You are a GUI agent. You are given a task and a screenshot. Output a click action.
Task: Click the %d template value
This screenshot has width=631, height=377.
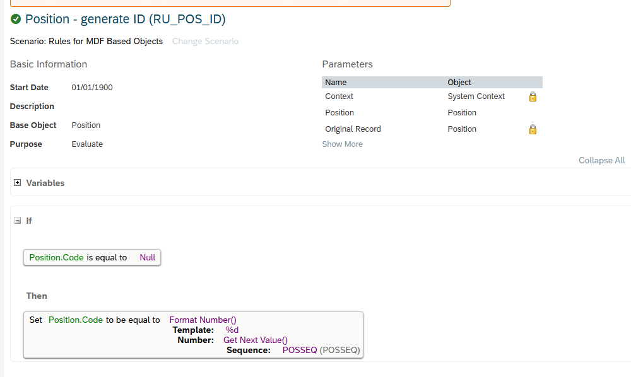click(x=232, y=330)
